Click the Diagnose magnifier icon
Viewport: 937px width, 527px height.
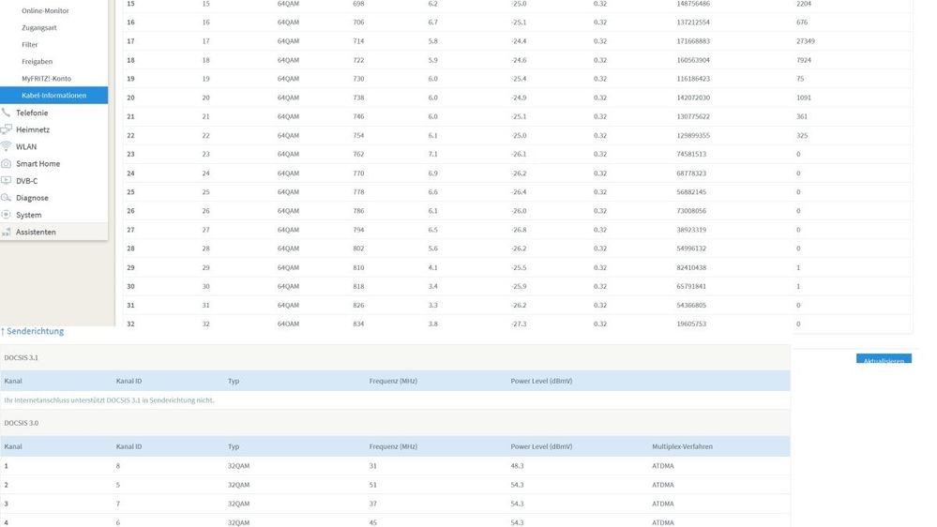pos(6,197)
